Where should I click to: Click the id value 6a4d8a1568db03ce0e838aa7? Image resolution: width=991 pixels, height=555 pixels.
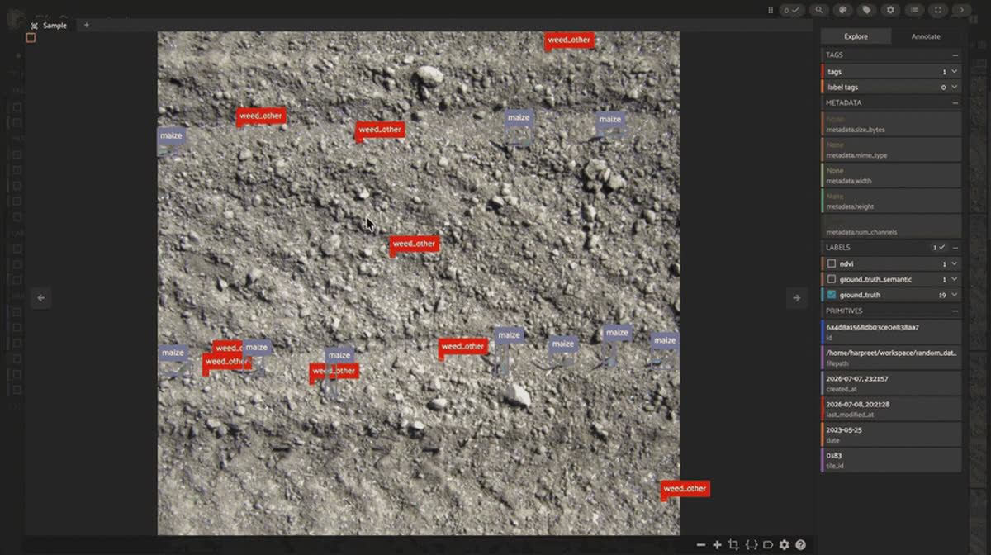(872, 328)
